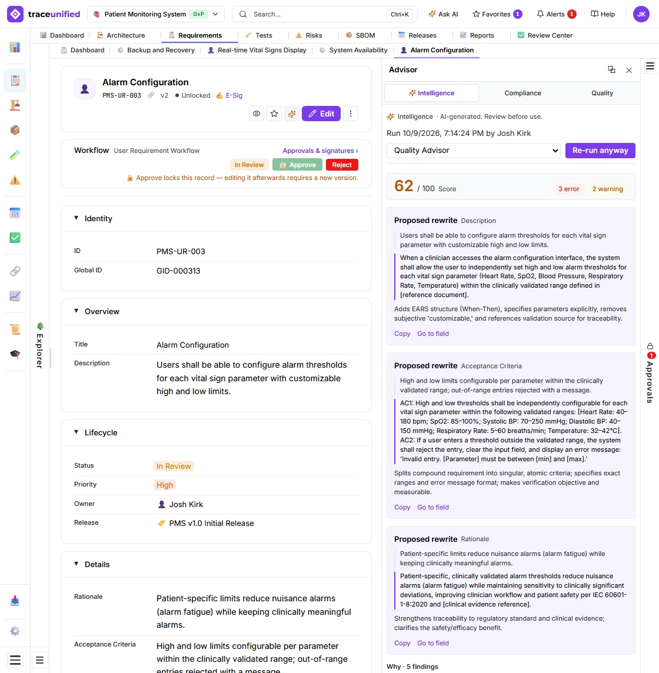Open the inbox import icon in left sidebar
The width and height of the screenshot is (659, 673).
(x=15, y=601)
